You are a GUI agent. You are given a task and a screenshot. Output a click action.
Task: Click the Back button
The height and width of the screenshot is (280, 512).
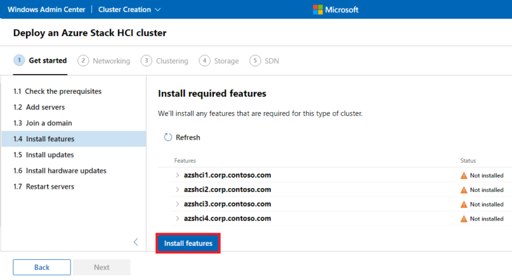pyautogui.click(x=41, y=267)
